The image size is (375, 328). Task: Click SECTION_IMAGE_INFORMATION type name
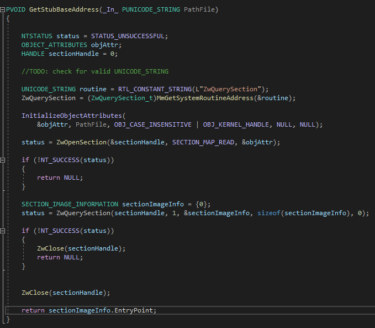click(x=70, y=205)
